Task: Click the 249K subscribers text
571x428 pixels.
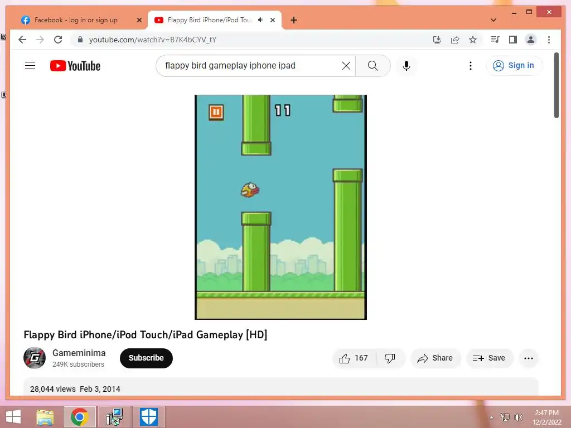Action: point(78,364)
